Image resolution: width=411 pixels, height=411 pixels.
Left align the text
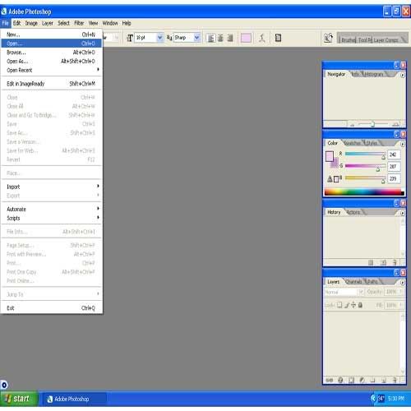tap(210, 38)
